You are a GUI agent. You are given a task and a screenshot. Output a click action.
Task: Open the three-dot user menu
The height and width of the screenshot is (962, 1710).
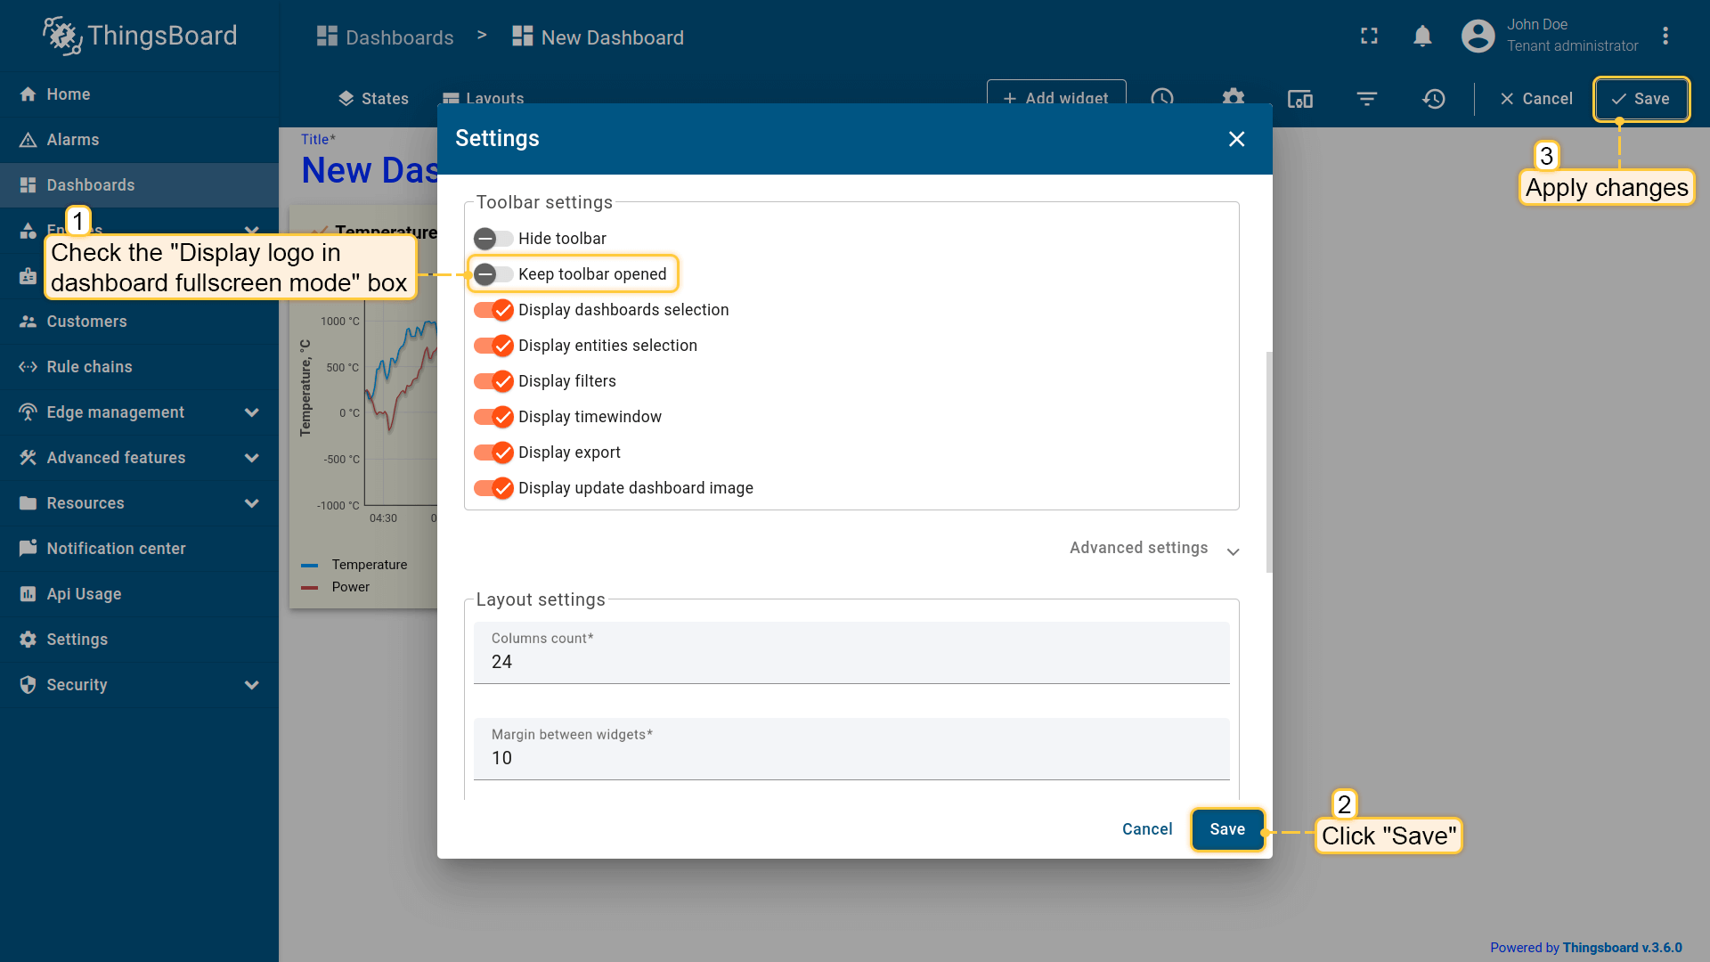pyautogui.click(x=1665, y=36)
